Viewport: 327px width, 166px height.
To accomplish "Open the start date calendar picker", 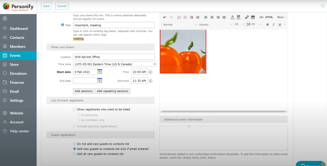I will pyautogui.click(x=100, y=72).
